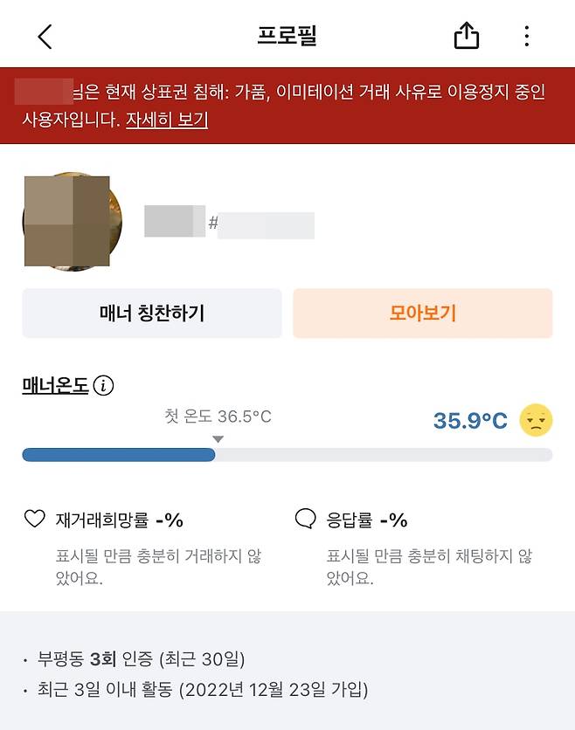Tap the 35.9°C temperature reading
575x730 pixels.
469,420
